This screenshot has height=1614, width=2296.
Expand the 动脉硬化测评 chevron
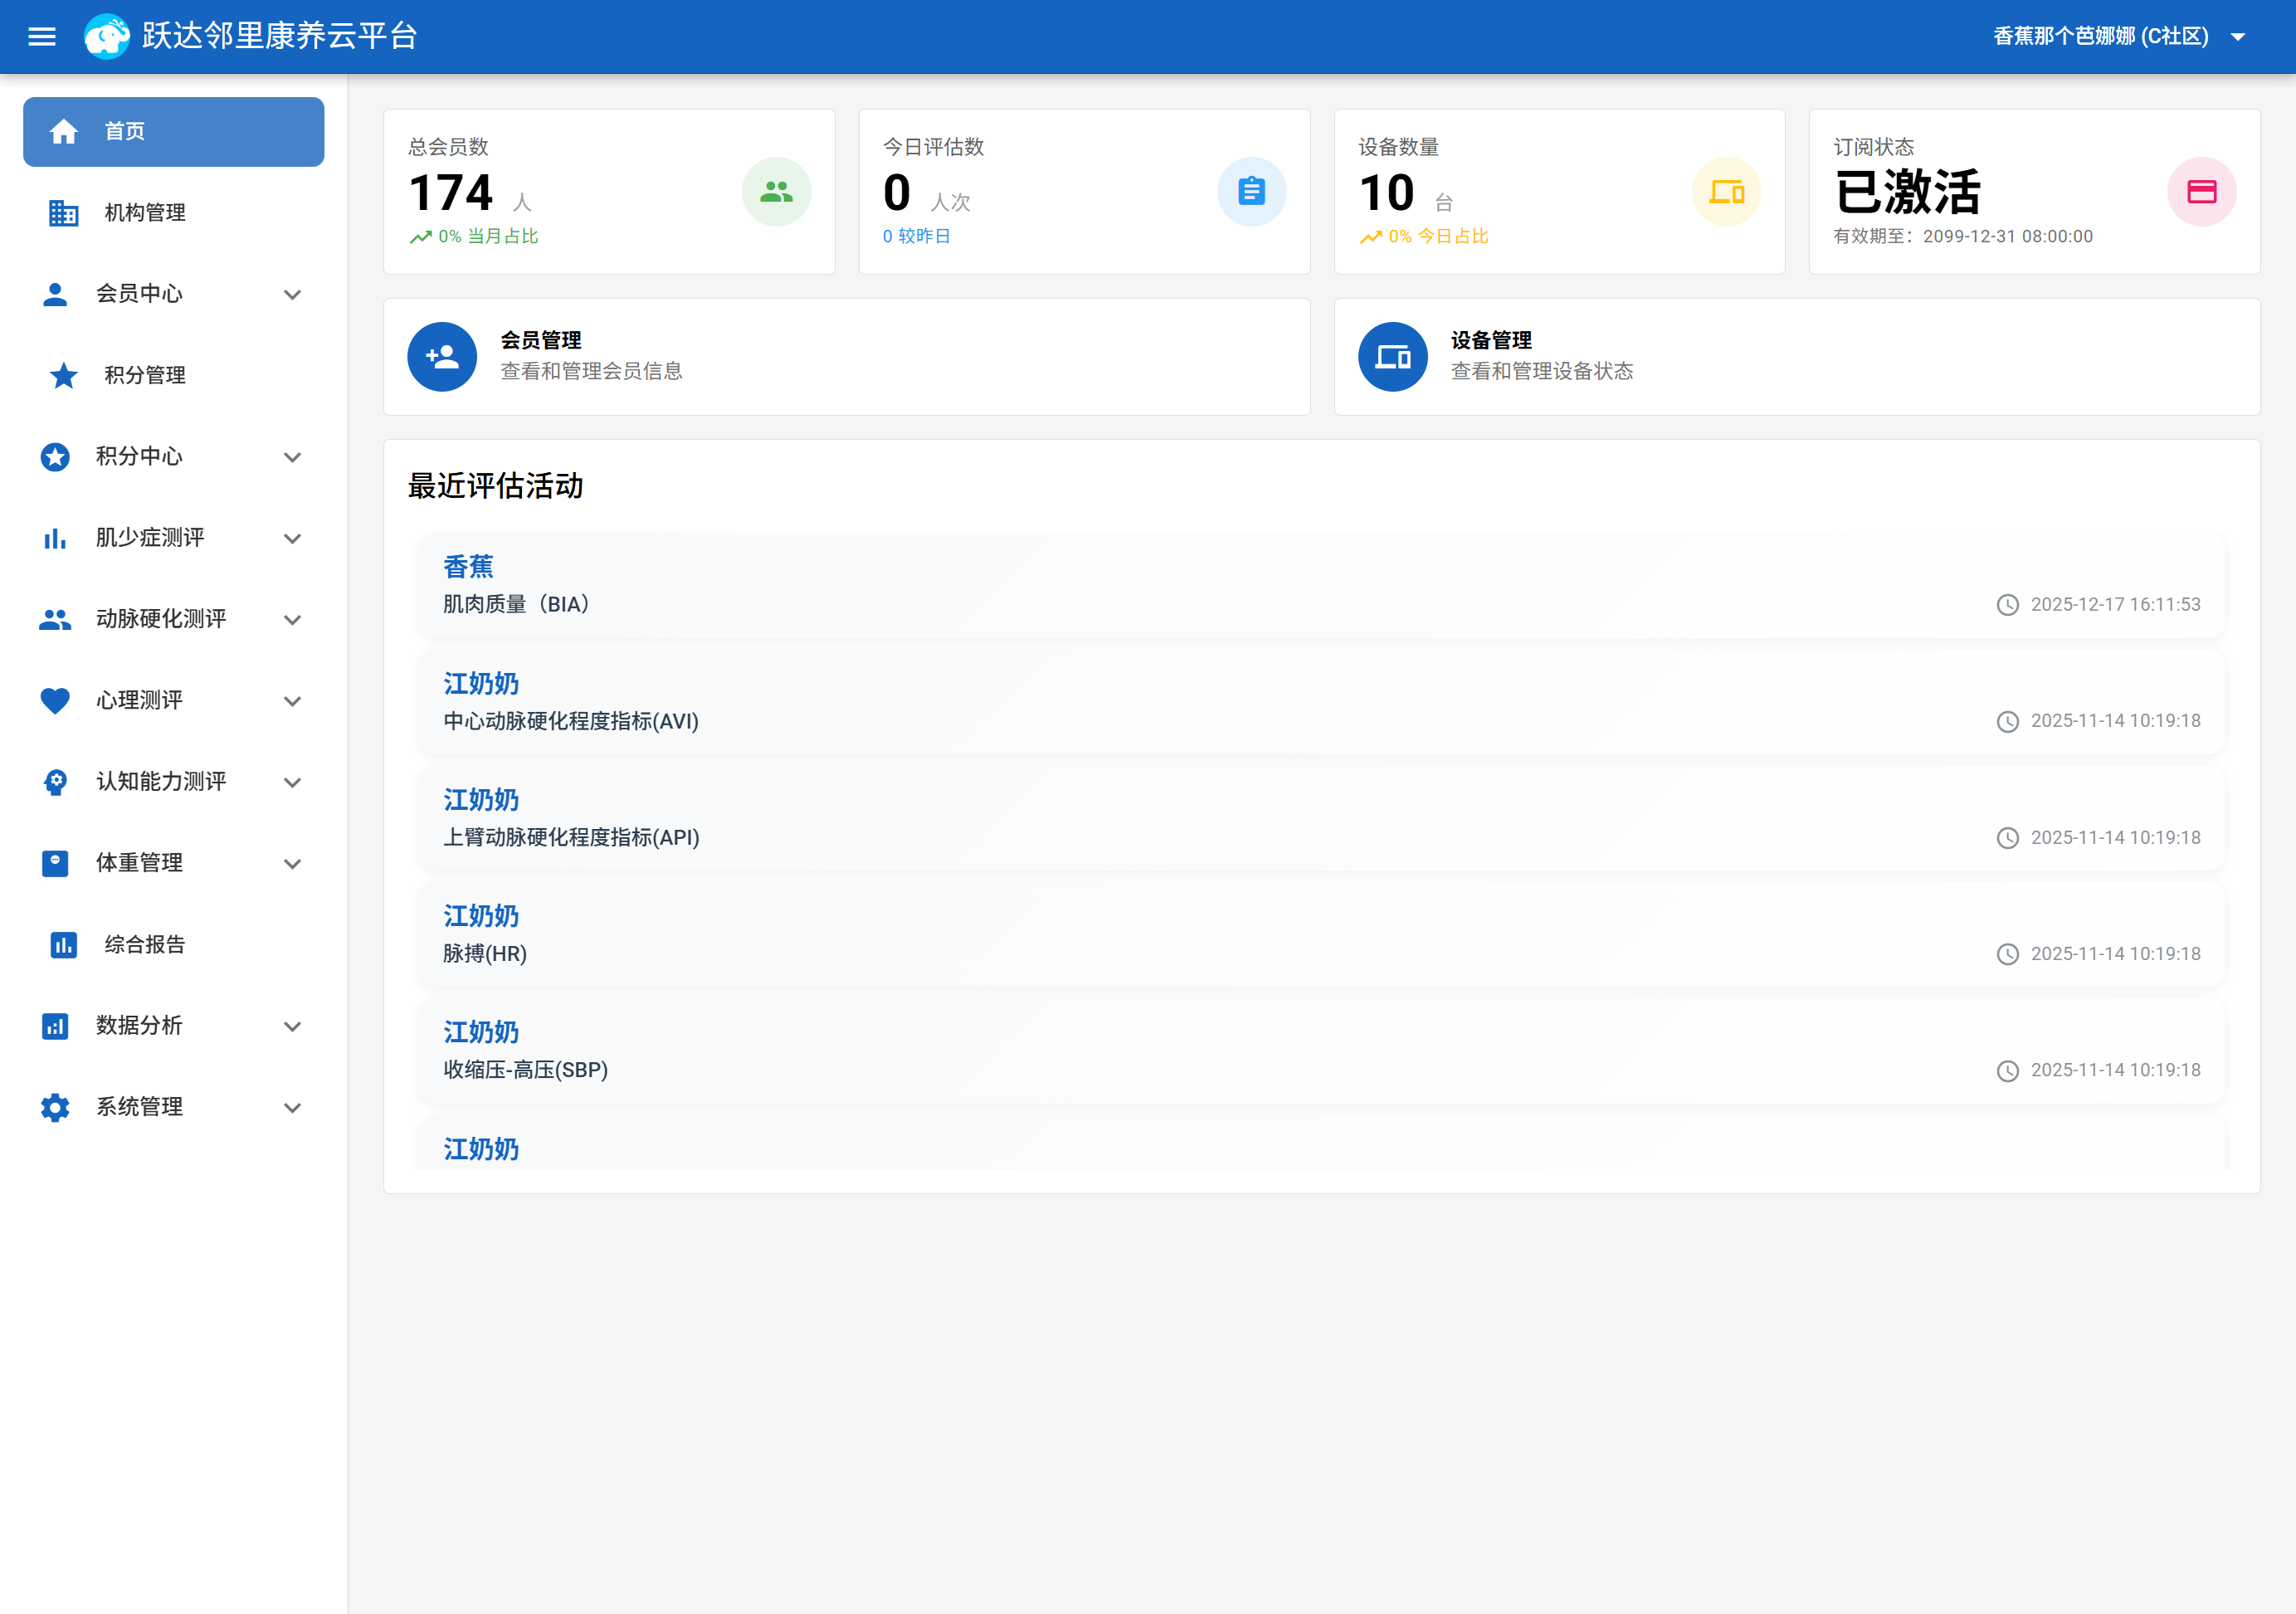point(292,620)
